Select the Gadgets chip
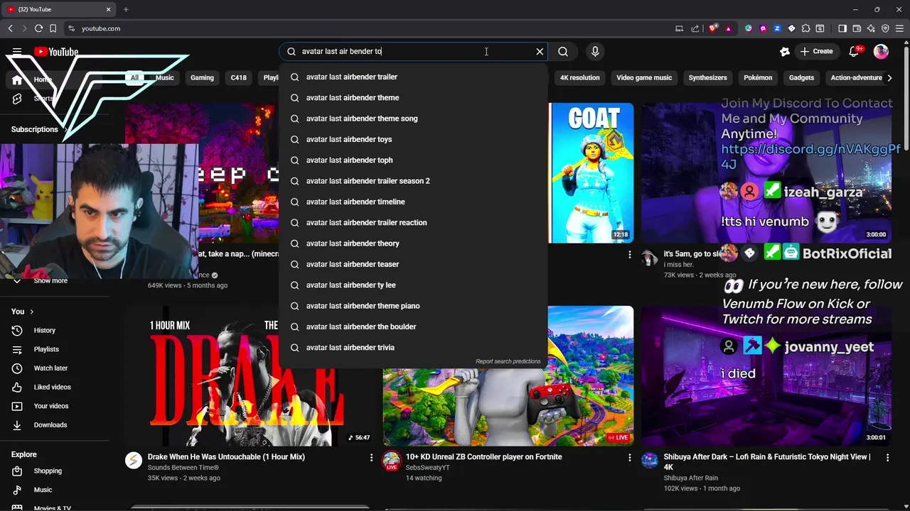This screenshot has width=910, height=511. tap(801, 77)
